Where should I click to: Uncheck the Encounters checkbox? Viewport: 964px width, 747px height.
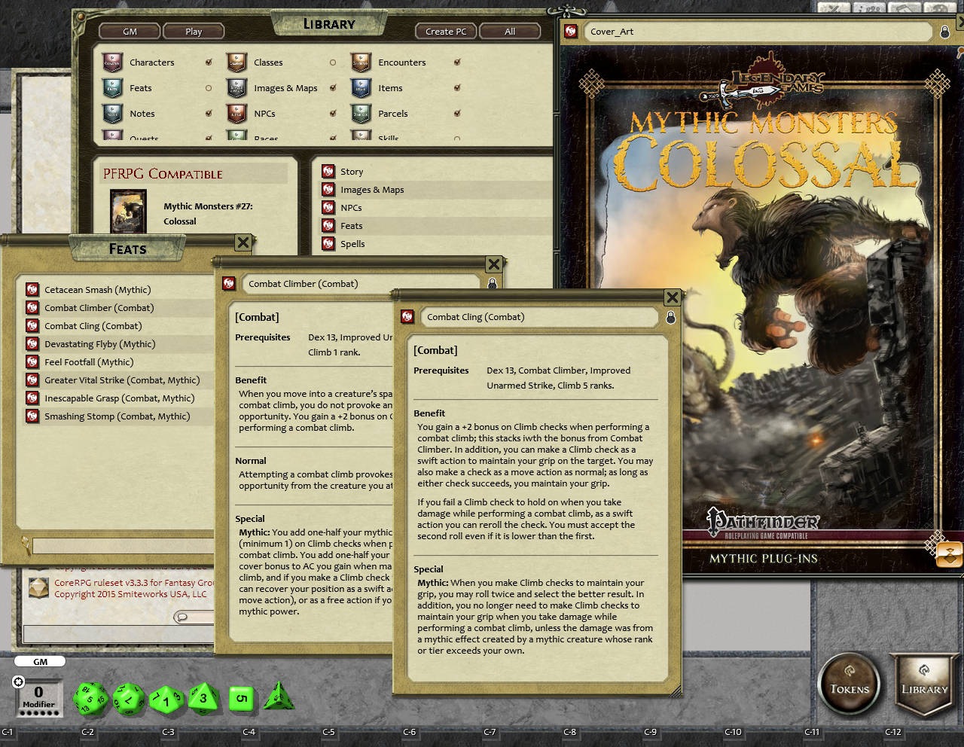[x=457, y=63]
